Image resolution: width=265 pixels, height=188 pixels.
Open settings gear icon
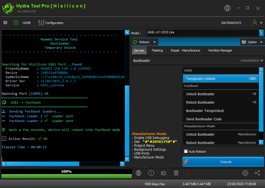click(x=245, y=173)
